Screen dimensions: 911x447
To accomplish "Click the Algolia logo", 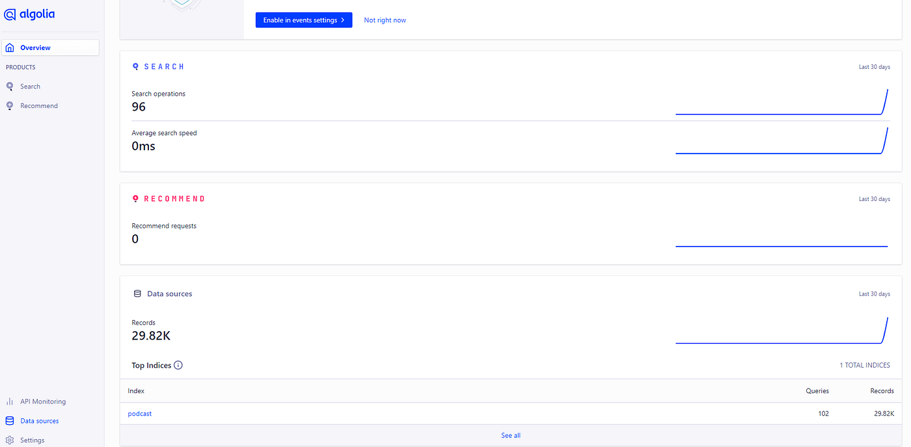I will pyautogui.click(x=29, y=14).
